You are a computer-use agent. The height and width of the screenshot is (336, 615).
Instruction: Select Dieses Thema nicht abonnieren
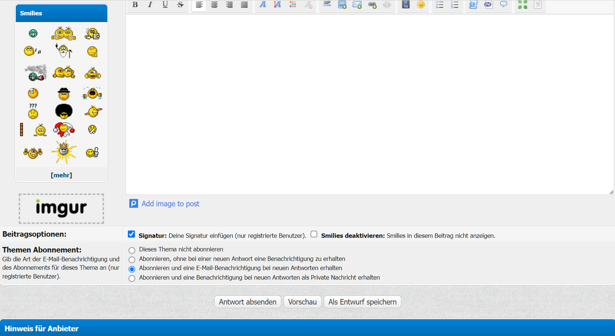point(132,250)
